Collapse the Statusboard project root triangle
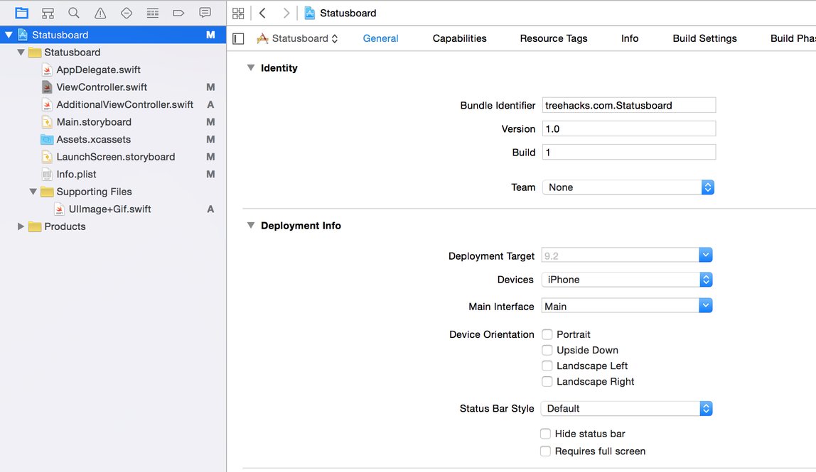The image size is (816, 472). coord(9,35)
